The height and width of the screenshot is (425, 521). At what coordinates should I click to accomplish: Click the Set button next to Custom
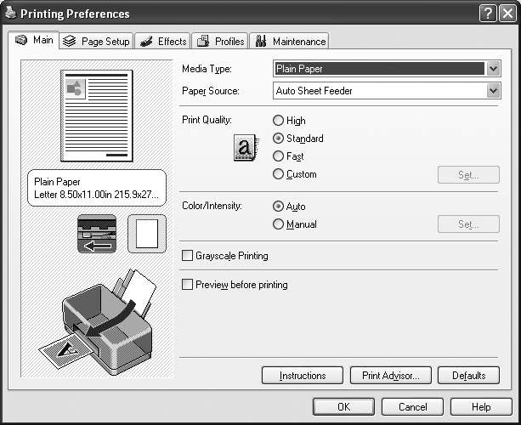pyautogui.click(x=468, y=175)
